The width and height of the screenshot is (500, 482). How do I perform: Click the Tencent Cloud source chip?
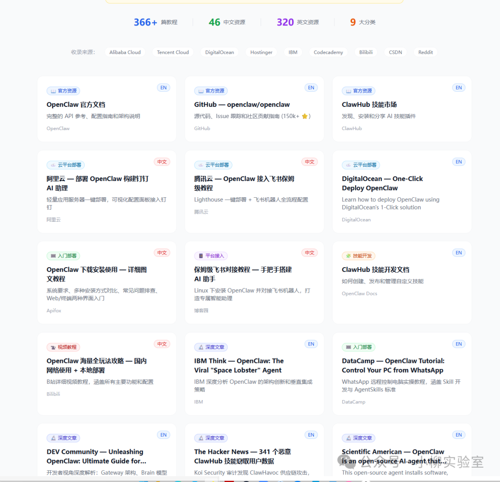click(173, 52)
